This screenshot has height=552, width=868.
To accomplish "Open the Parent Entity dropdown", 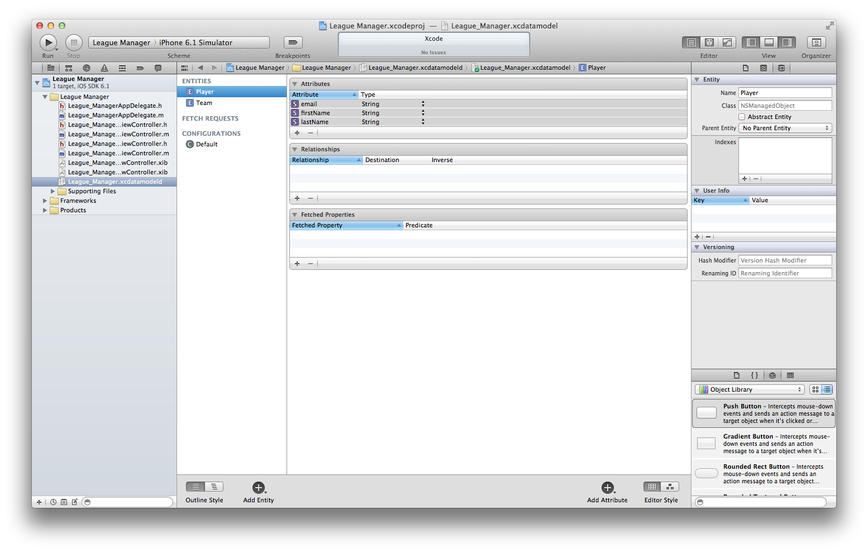I will pos(785,128).
